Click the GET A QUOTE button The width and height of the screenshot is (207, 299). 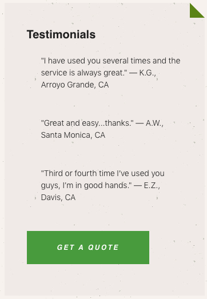point(88,248)
